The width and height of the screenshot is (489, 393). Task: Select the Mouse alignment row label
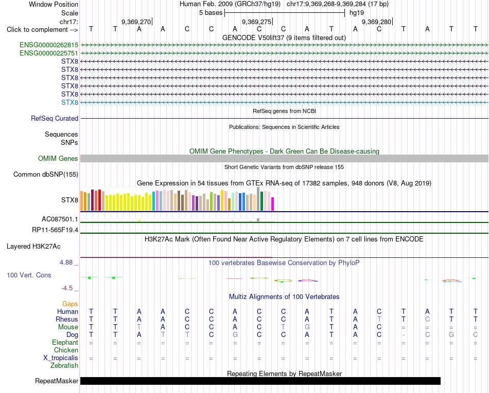tap(68, 327)
